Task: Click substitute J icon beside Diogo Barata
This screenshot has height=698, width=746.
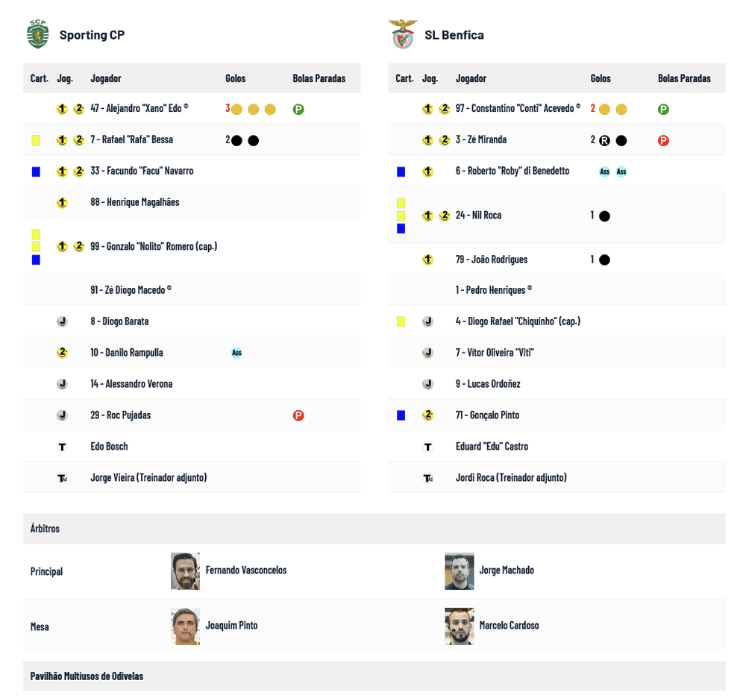Action: click(x=62, y=321)
